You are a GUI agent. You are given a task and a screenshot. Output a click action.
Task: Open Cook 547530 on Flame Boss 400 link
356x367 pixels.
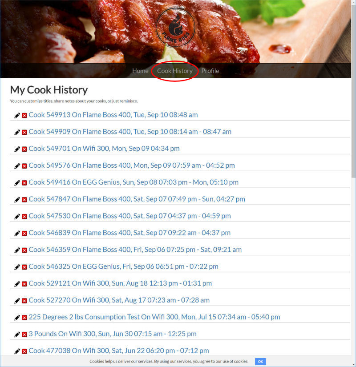click(x=130, y=216)
